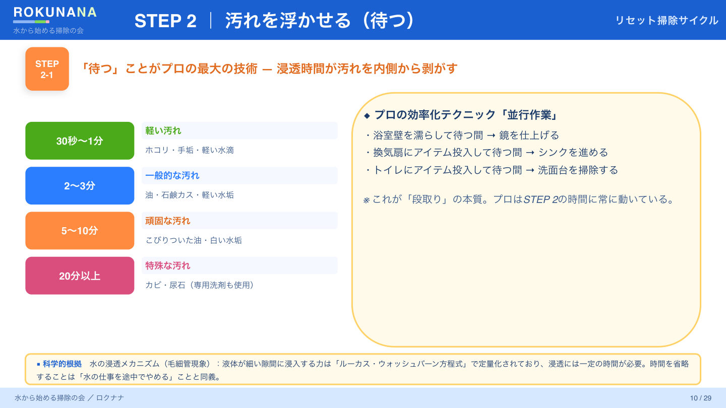The height and width of the screenshot is (408, 726).
Task: Click the ROKUNANA logo
Action: point(54,13)
